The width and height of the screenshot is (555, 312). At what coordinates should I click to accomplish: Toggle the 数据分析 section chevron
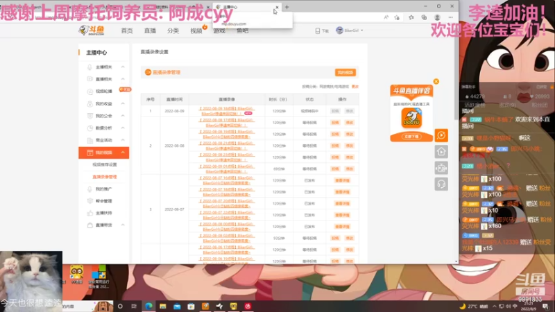123,128
